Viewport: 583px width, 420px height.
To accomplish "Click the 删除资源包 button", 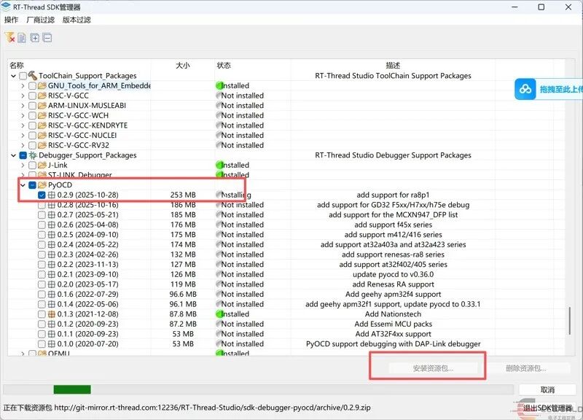I will 525,368.
